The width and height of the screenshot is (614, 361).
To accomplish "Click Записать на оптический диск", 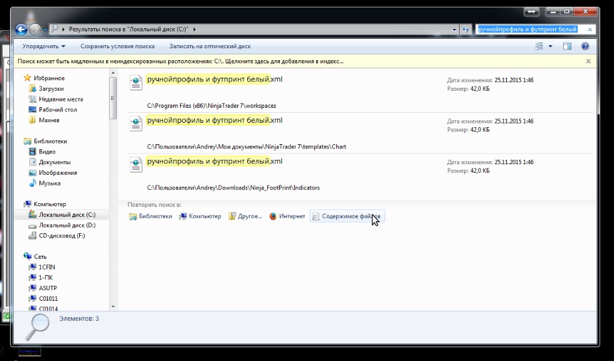I will (x=210, y=46).
